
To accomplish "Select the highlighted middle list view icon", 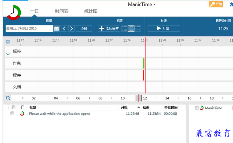I will (131, 29).
